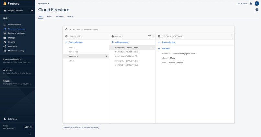Click the class field value Math
This screenshot has height=137, width=261.
172,58
